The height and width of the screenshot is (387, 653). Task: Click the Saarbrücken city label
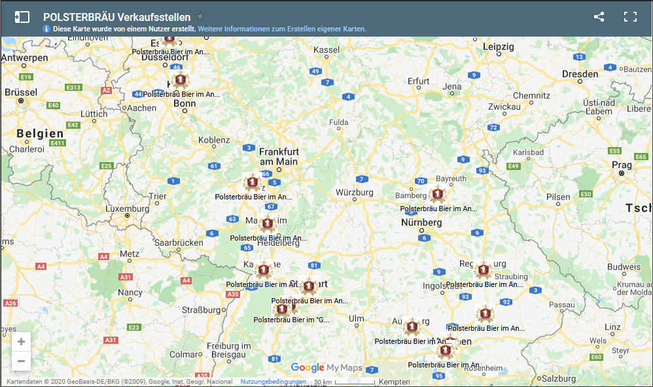(x=179, y=243)
